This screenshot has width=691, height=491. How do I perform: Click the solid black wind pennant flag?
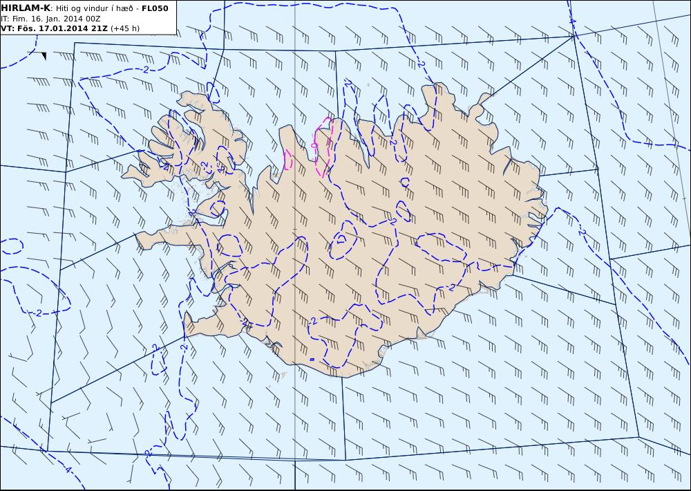[x=44, y=55]
